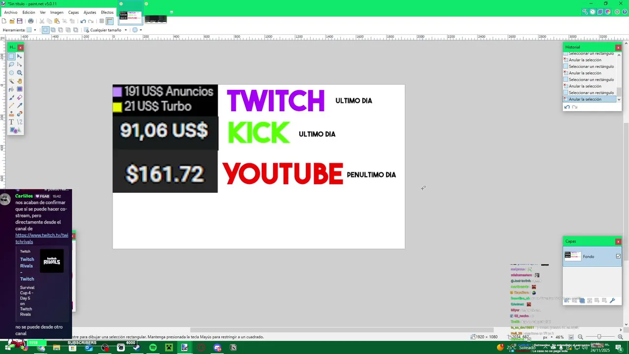Click the Open file folder icon
Image resolution: width=629 pixels, height=354 pixels.
tap(12, 21)
